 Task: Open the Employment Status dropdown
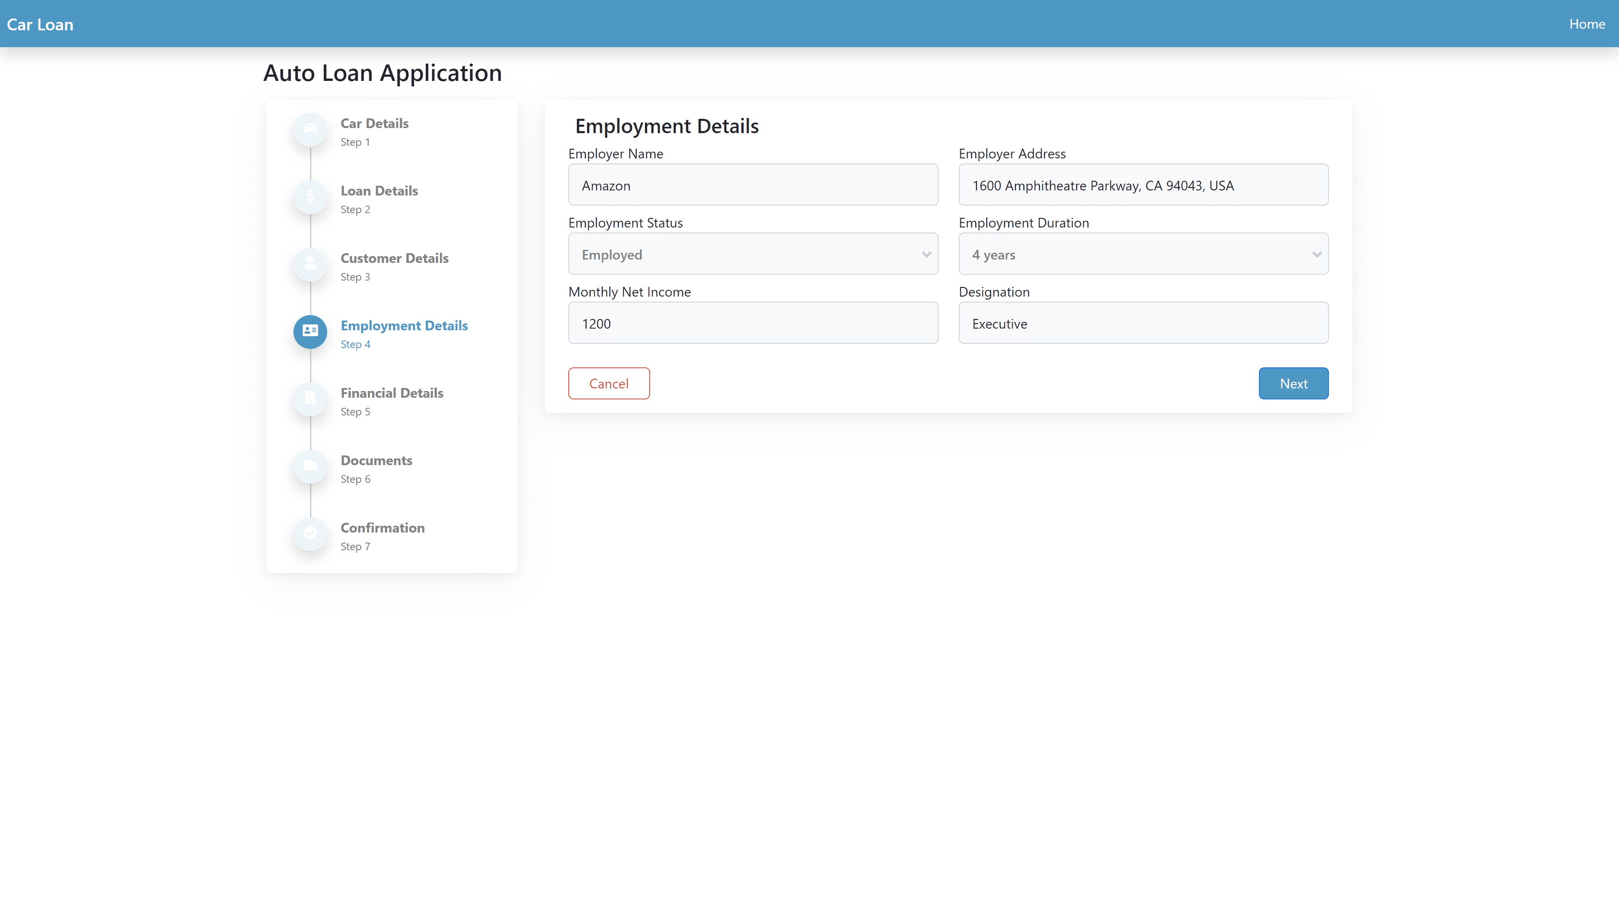[x=753, y=254]
